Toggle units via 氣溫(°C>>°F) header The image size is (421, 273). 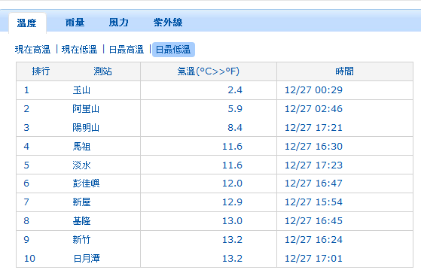click(209, 71)
